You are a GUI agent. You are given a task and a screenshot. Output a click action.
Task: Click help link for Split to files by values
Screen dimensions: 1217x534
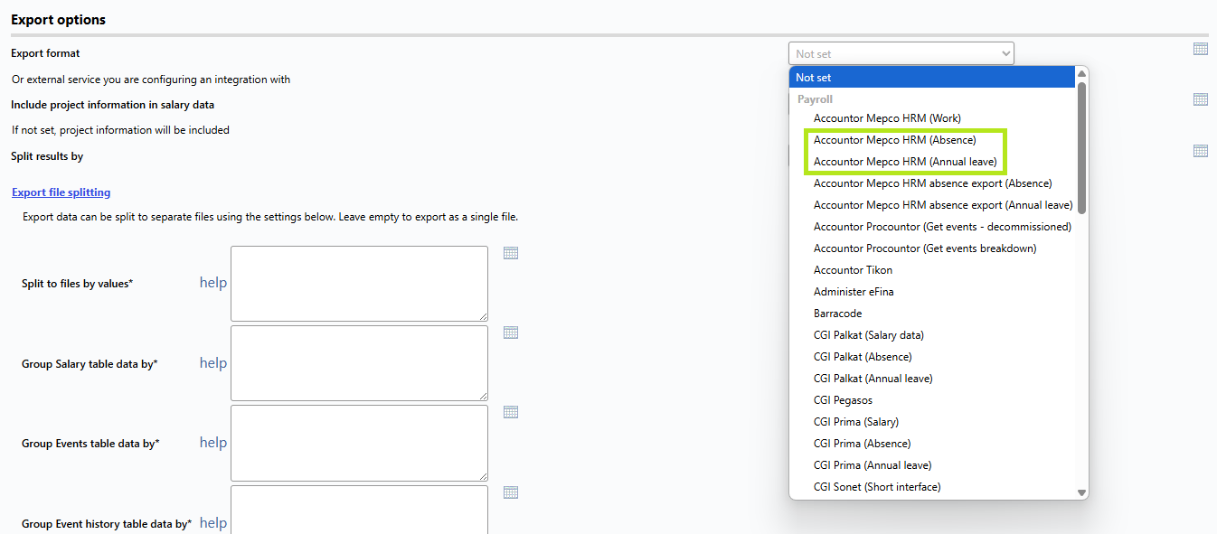213,283
